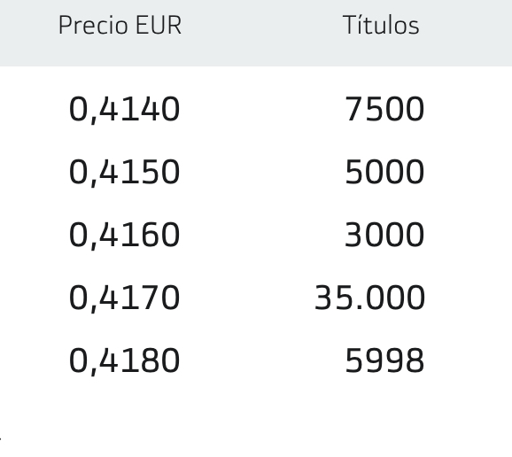Screen dimensions: 512x457
Task: Select the 35.000 títulos value
Action: 369,298
